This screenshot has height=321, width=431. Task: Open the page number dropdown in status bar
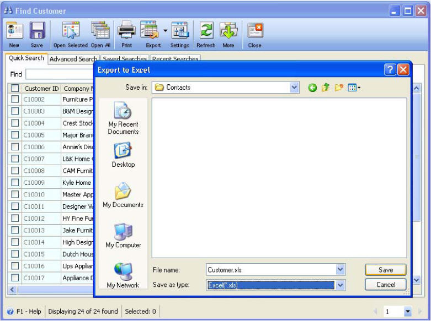pos(408,312)
